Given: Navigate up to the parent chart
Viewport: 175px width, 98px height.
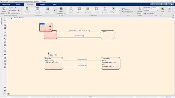Looking at the screenshot, I should pyautogui.click(x=11, y=18).
